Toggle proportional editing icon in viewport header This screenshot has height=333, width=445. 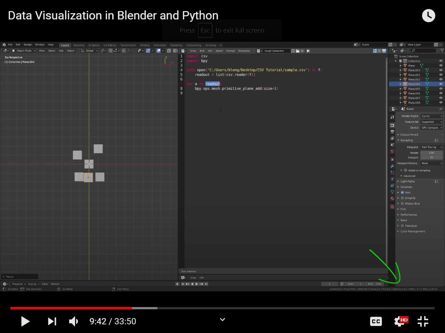(124, 51)
